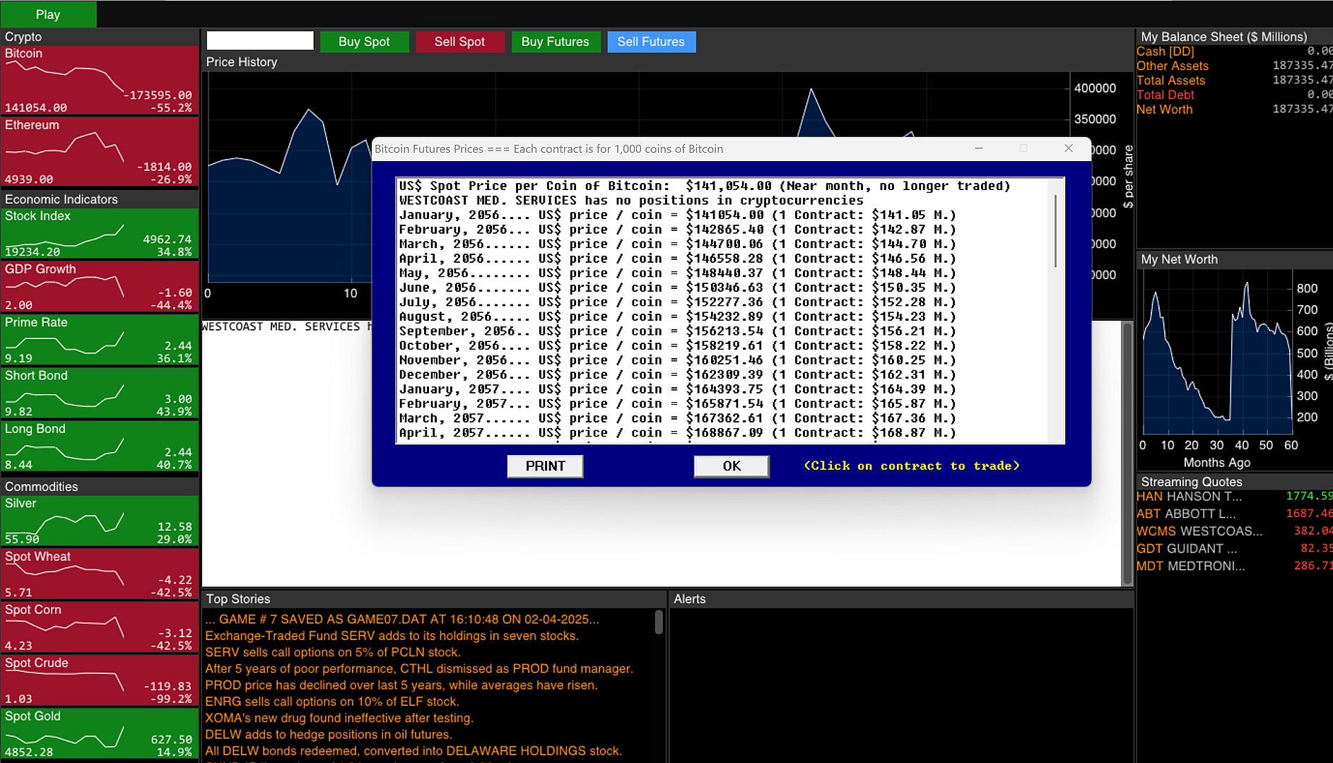
Task: Open the Bitcoin crypto tile
Action: click(100, 80)
